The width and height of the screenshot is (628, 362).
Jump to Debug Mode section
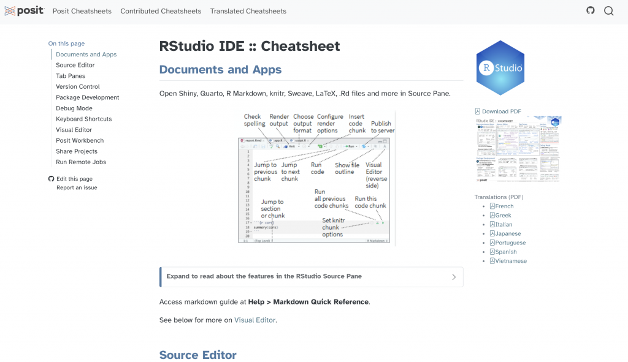pyautogui.click(x=74, y=108)
